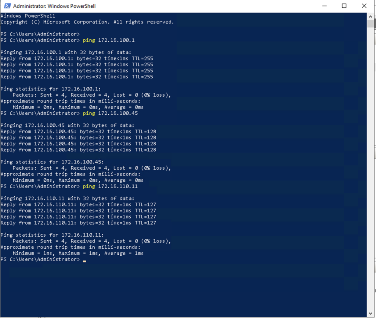Screen dimensions: 376x318
Task: Click the 'Copyright (C) Microsoft Corporation' line
Action: 87,22
